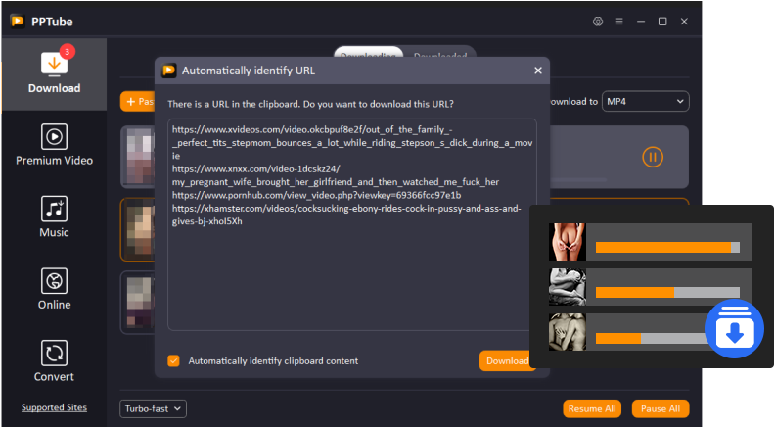The image size is (775, 429).
Task: Open the Download section in sidebar
Action: pyautogui.click(x=54, y=73)
